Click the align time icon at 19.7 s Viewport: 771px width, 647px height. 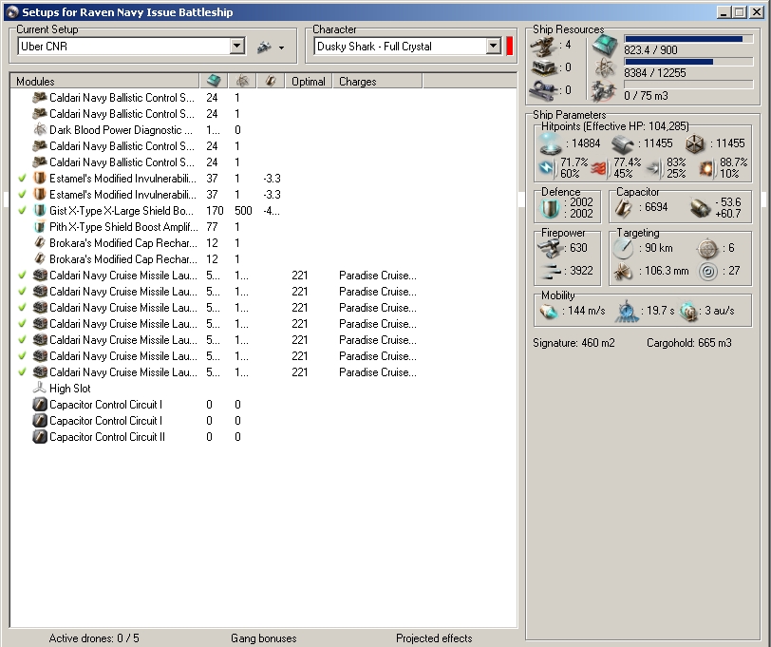[x=627, y=311]
